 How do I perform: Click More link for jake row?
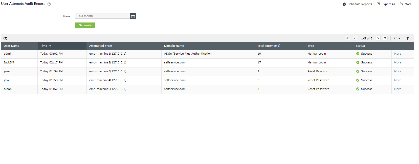coord(398,80)
